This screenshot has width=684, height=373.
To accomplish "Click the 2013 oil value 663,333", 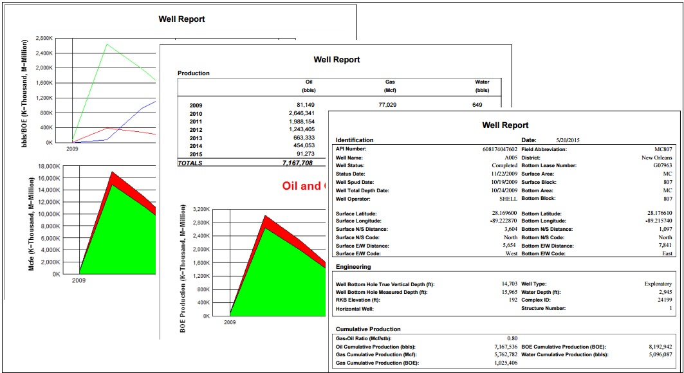I will pyautogui.click(x=304, y=138).
